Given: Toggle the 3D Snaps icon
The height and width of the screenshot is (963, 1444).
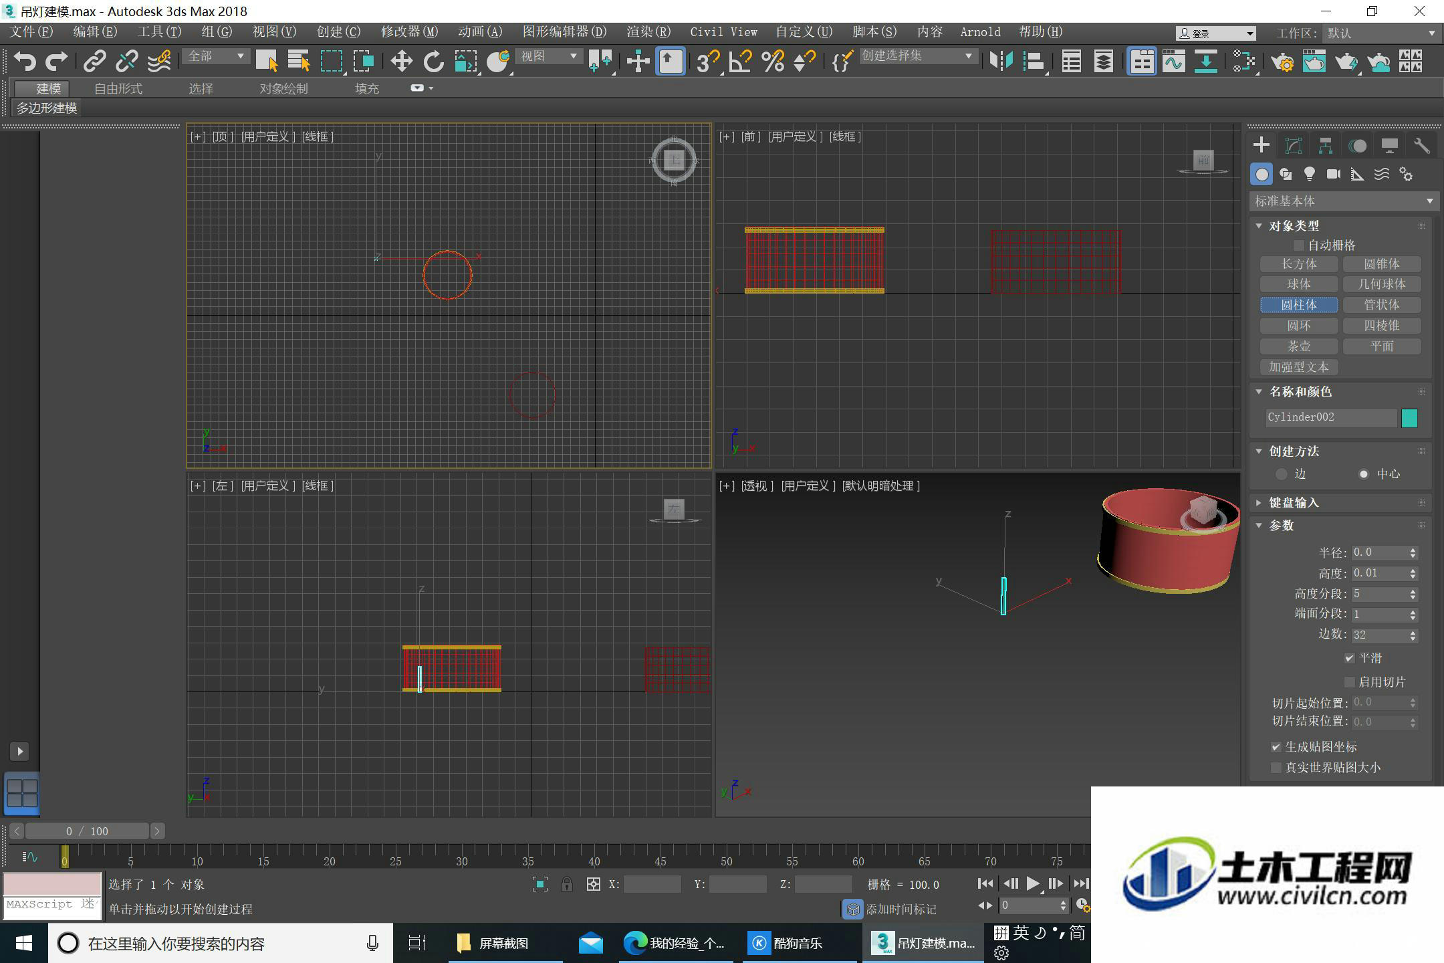Looking at the screenshot, I should point(708,62).
